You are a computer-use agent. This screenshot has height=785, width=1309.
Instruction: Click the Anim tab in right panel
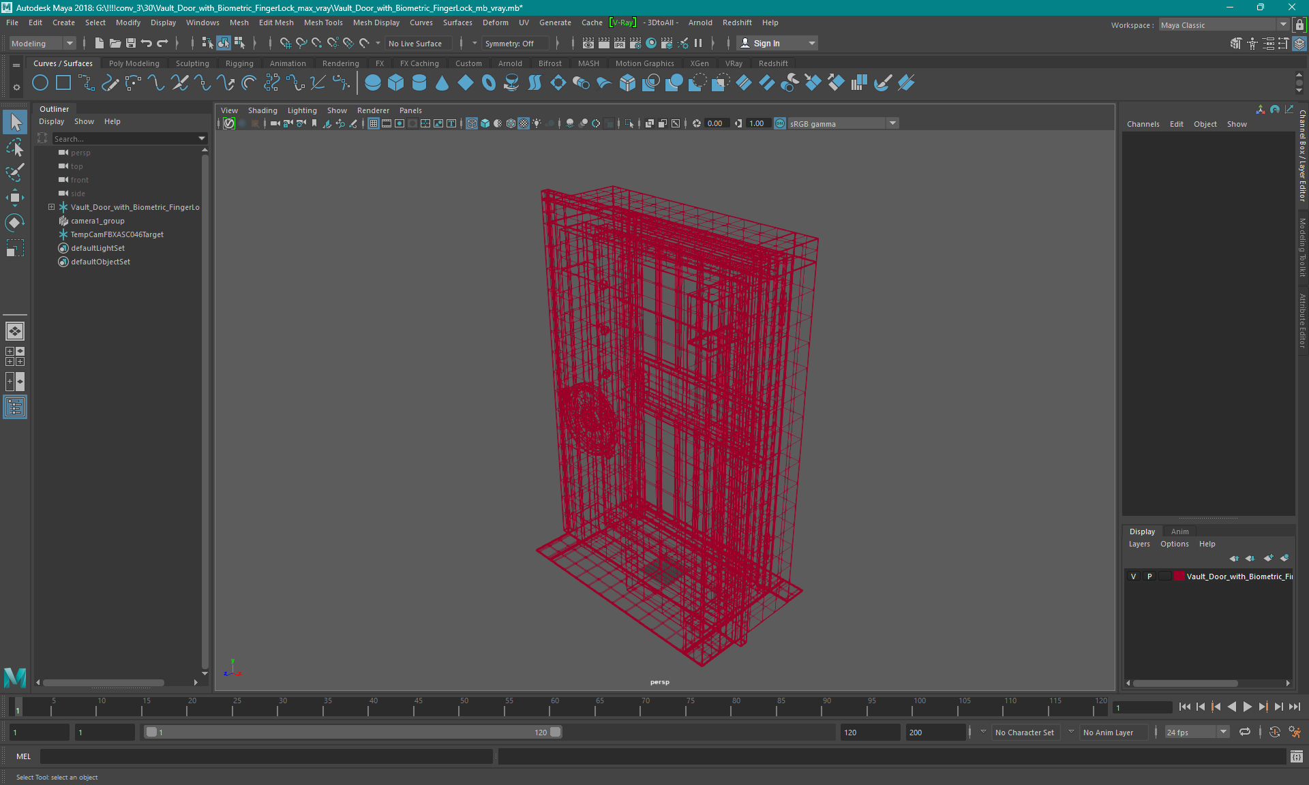1179,531
